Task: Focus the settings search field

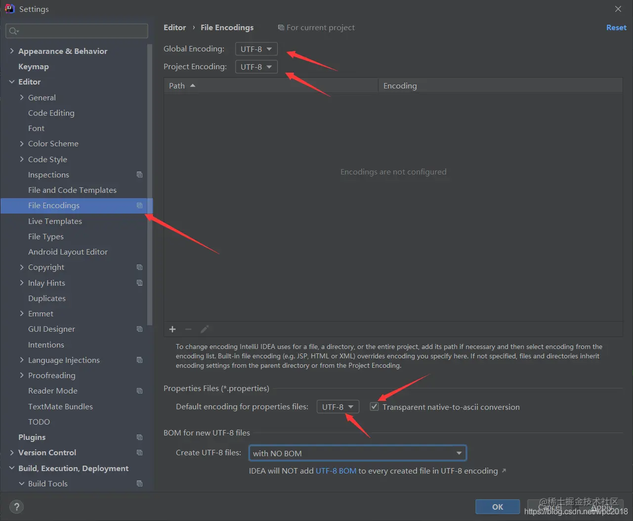Action: coord(77,31)
